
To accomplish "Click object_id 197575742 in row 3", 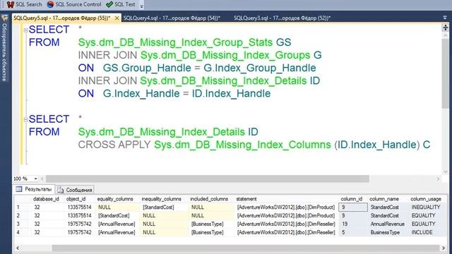I will coord(80,224).
